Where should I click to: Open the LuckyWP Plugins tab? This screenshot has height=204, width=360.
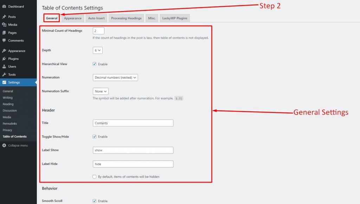click(x=175, y=18)
